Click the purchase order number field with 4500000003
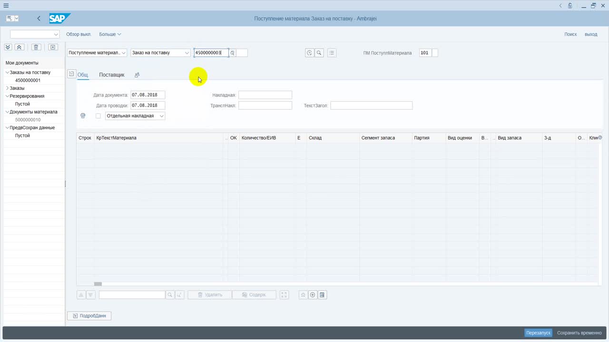This screenshot has height=342, width=609. pos(211,53)
